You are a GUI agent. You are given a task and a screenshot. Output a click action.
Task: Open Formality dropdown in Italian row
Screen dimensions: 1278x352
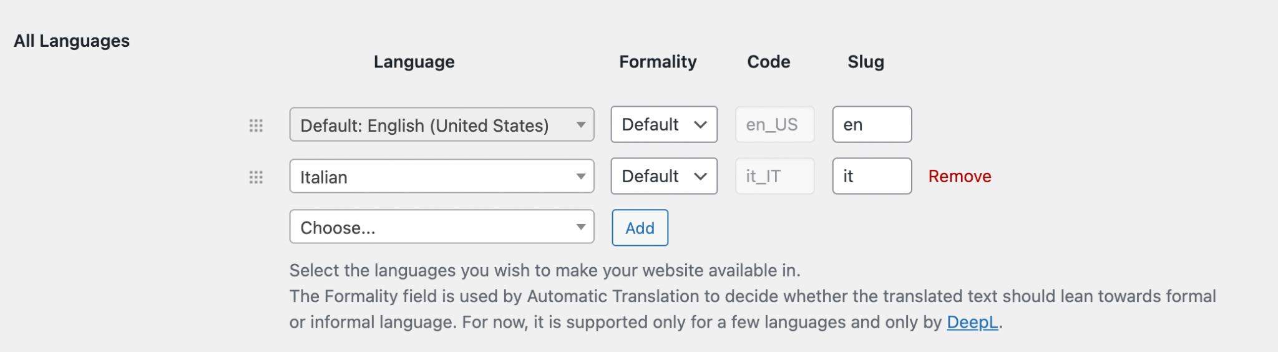[x=664, y=176]
